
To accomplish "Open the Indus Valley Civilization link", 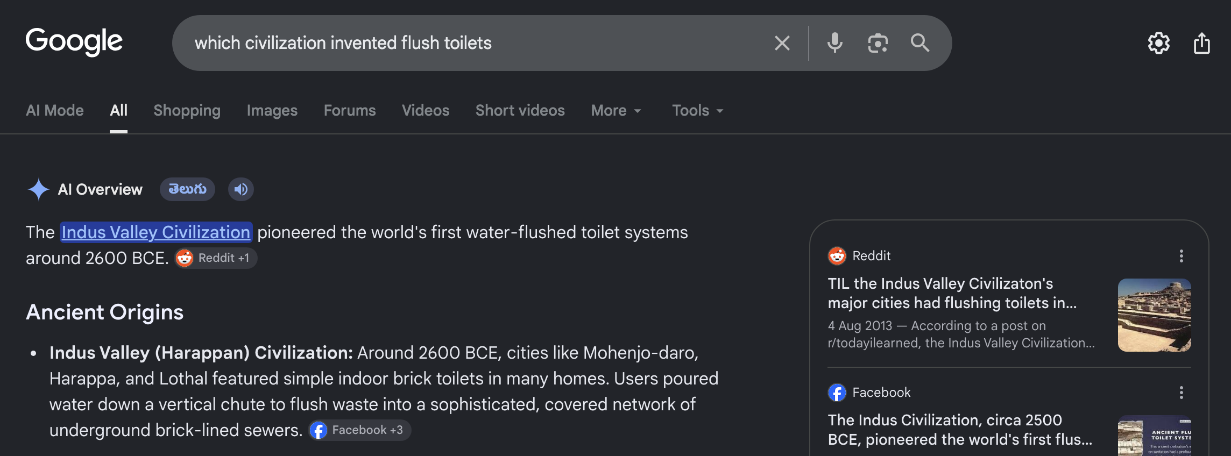I will point(156,232).
